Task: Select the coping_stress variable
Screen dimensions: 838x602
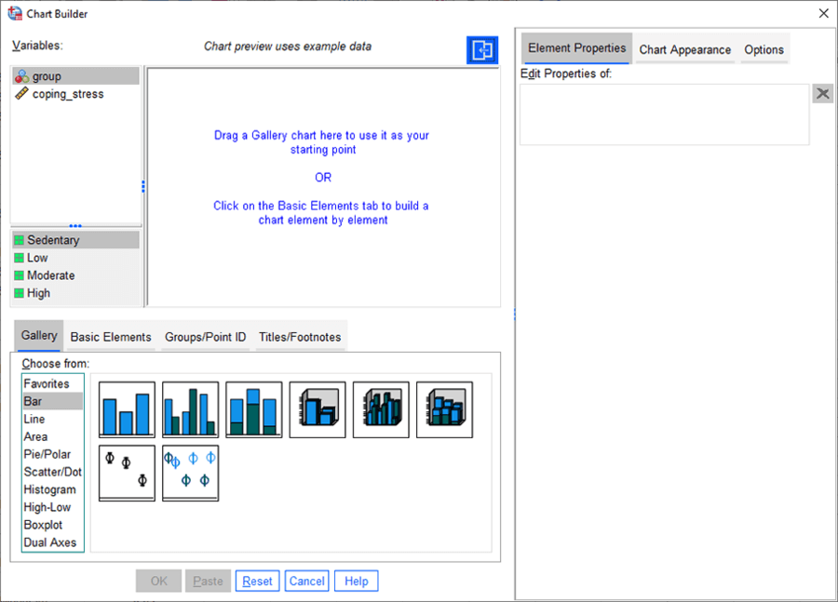Action: [x=68, y=94]
